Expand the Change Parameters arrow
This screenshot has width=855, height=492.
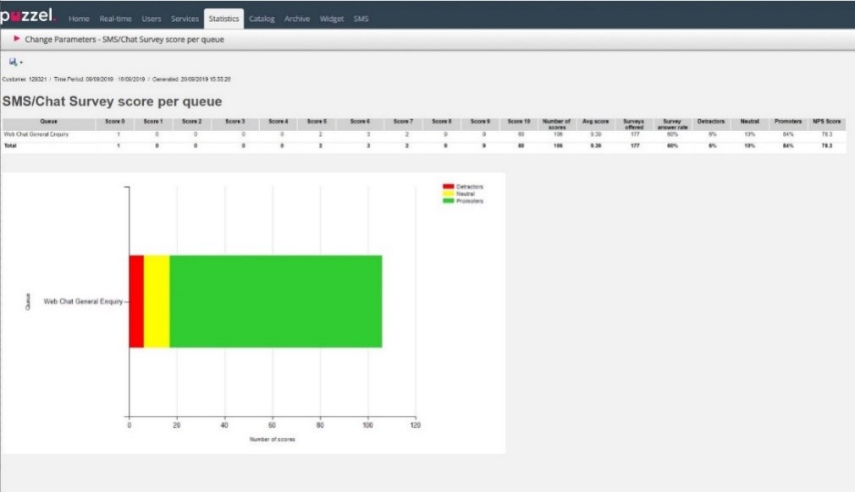17,39
